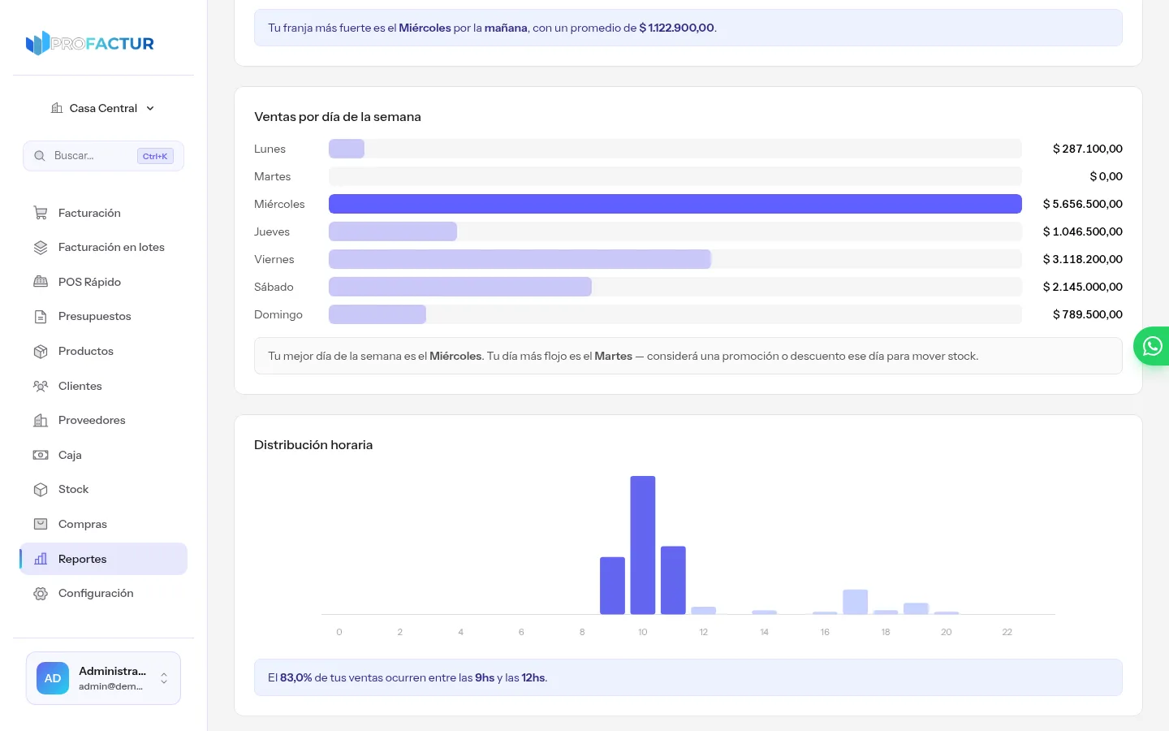Click the search magnifier icon
This screenshot has height=731, width=1169.
click(x=39, y=156)
